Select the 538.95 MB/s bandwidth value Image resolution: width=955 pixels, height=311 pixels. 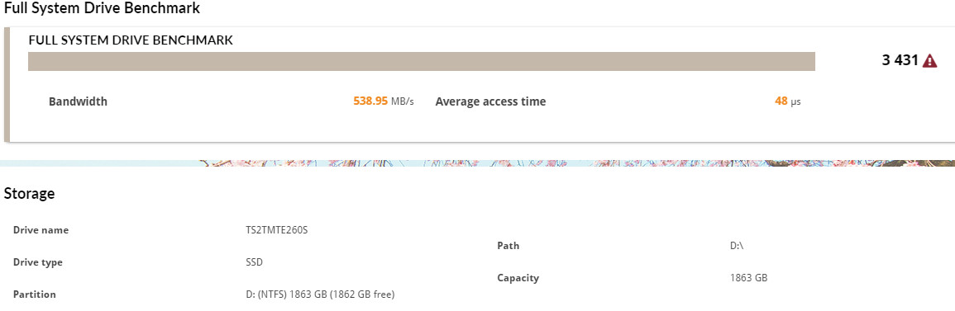tap(384, 101)
